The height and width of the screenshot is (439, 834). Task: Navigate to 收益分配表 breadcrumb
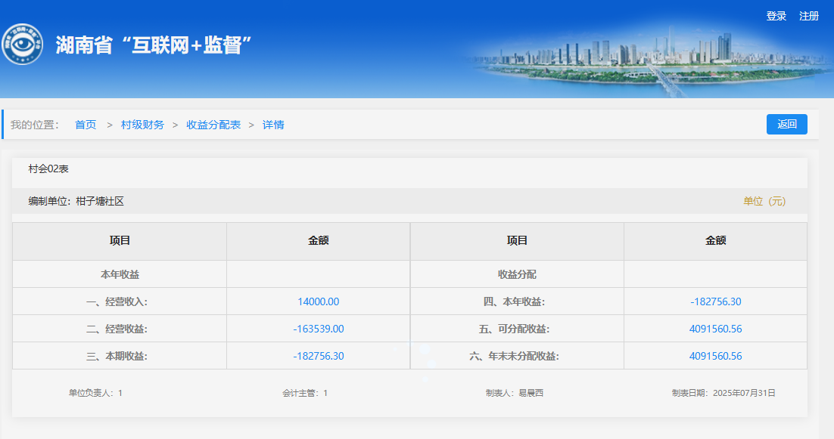[x=213, y=125]
